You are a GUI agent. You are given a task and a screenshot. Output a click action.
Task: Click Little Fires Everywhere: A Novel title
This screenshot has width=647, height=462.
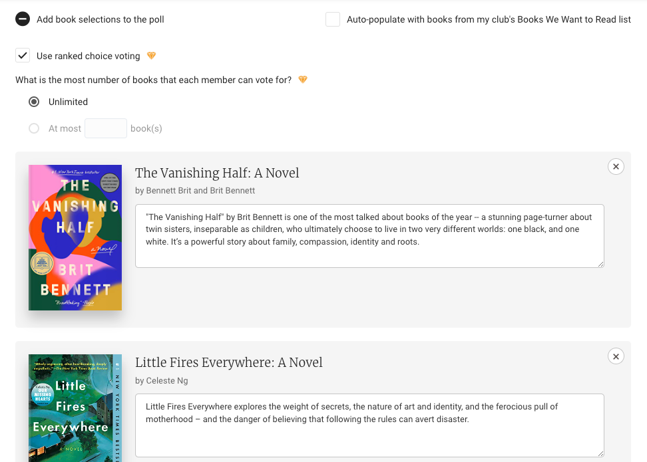tap(228, 362)
